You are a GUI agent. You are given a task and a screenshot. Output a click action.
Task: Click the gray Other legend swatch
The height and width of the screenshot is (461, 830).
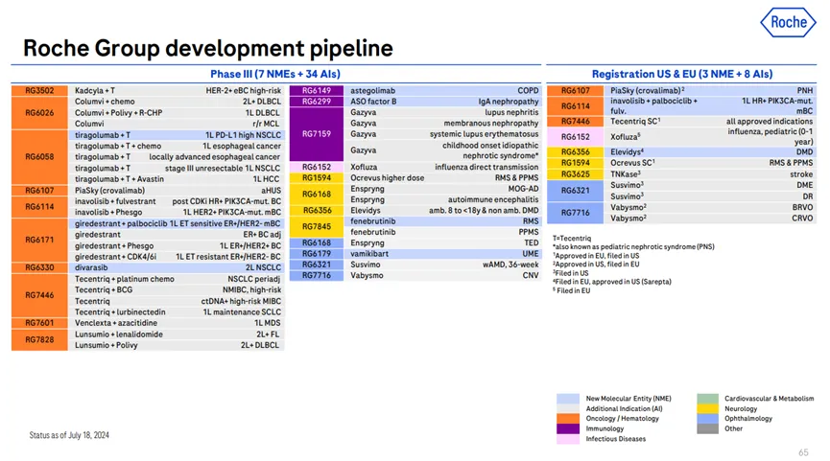[x=707, y=428]
